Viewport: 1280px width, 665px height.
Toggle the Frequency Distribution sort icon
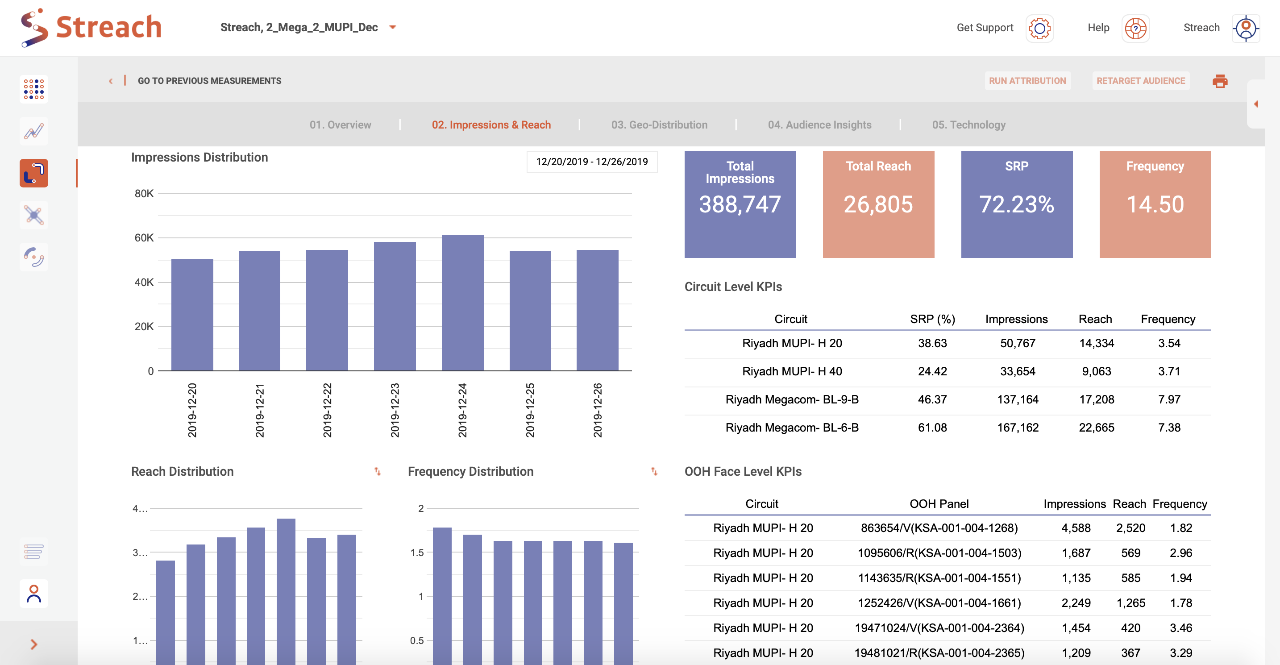coord(654,471)
